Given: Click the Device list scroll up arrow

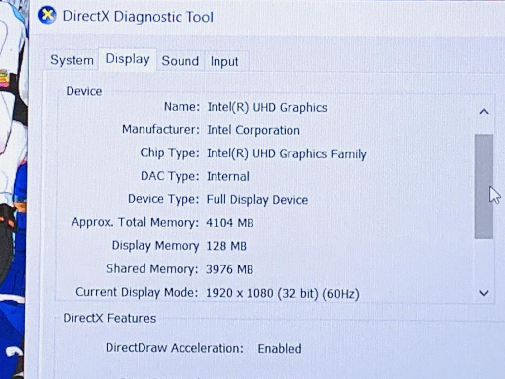Looking at the screenshot, I should (484, 112).
